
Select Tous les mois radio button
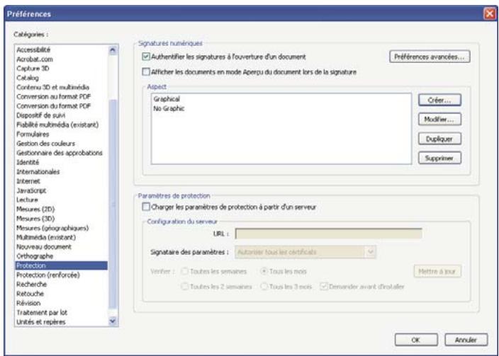pyautogui.click(x=264, y=272)
